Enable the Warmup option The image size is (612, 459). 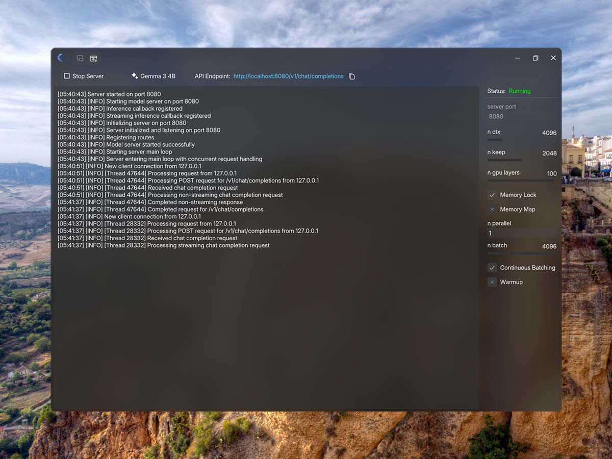tap(492, 282)
